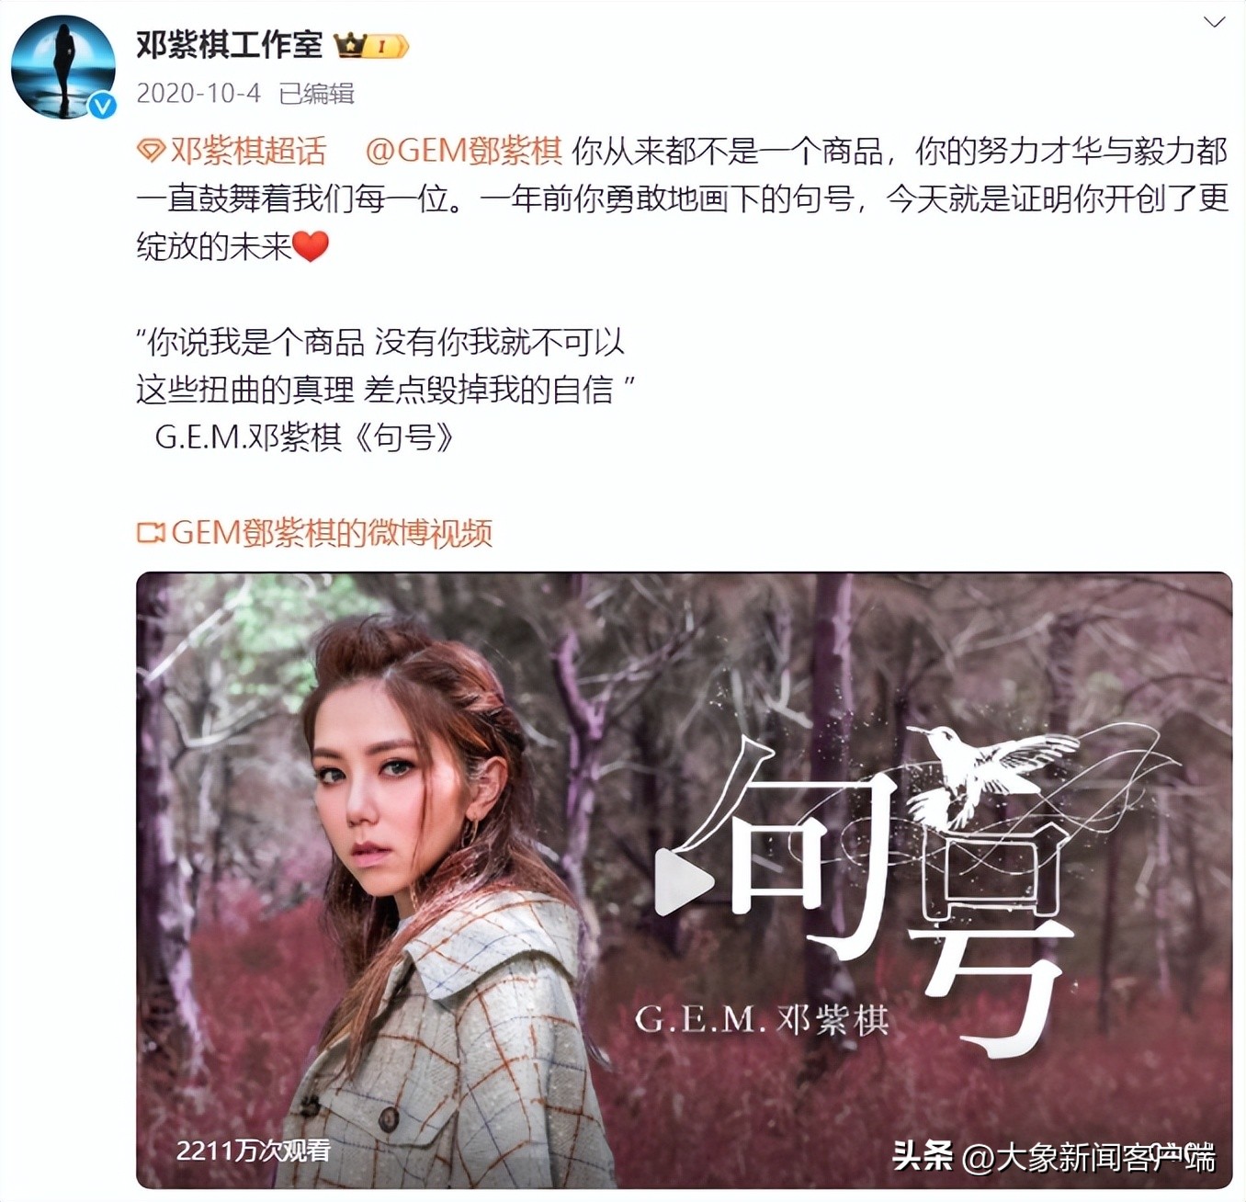This screenshot has height=1202, width=1246.
Task: Click the 2211万次观看 view count
Action: (x=254, y=1151)
